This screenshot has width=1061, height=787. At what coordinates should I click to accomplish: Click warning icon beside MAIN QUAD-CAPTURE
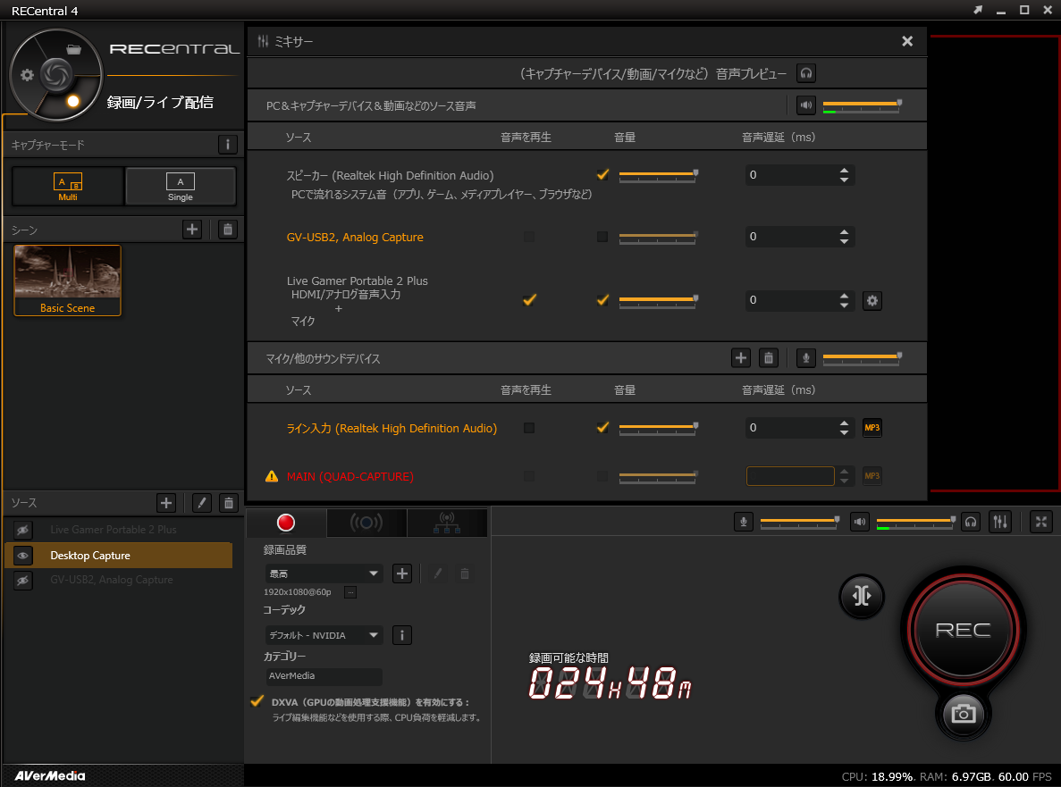pos(272,476)
